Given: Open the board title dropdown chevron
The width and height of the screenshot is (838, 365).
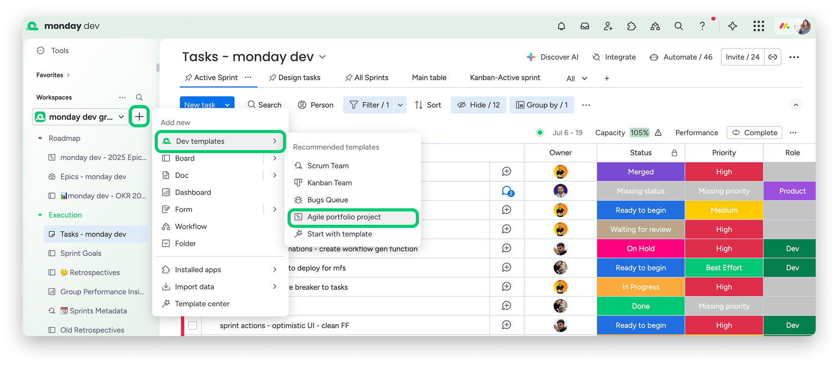Looking at the screenshot, I should [x=322, y=57].
